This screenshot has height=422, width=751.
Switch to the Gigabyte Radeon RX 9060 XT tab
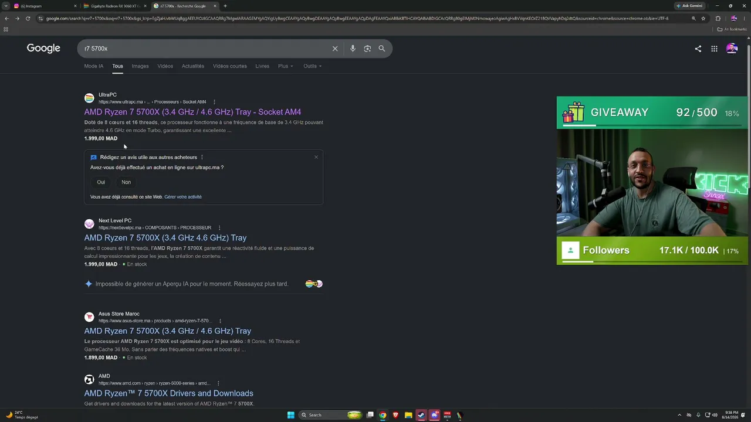click(x=116, y=6)
